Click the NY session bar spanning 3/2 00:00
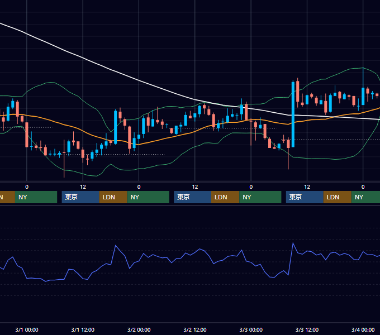Screen dimensions: 380x335 (148, 197)
